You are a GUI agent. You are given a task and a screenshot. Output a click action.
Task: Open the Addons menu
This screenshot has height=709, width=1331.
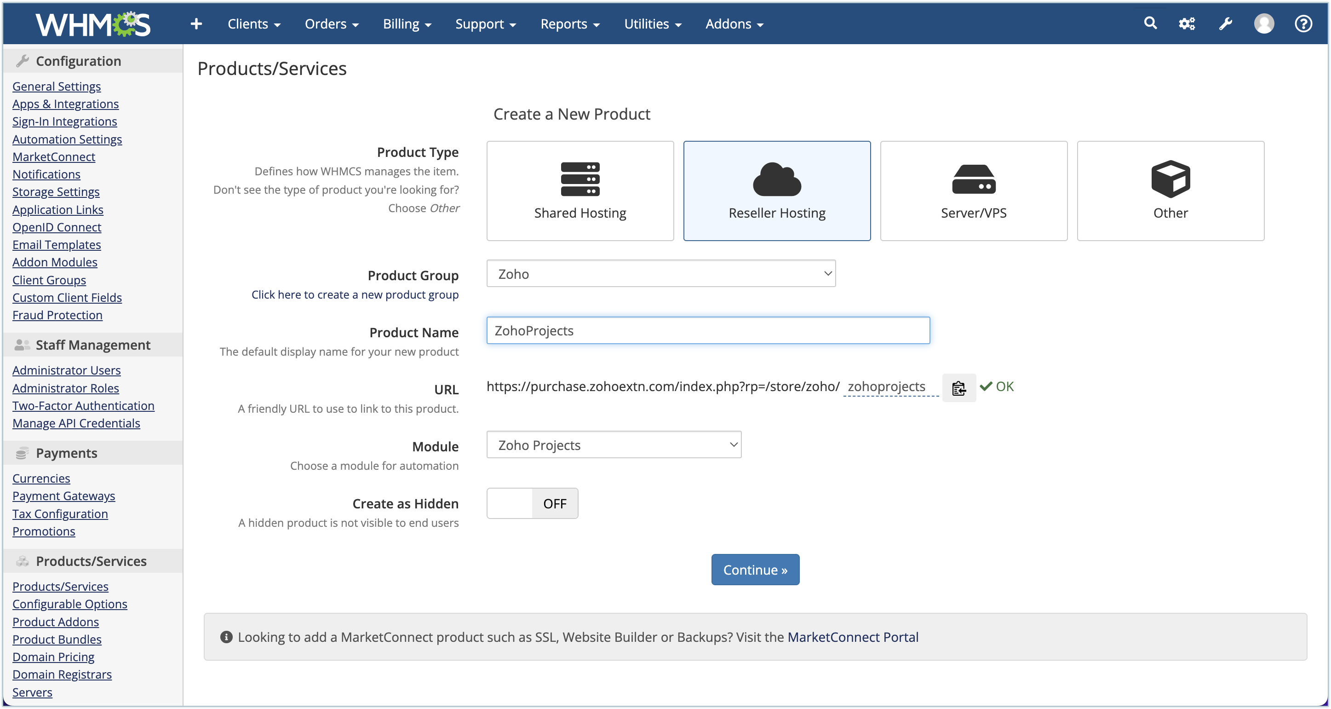pyautogui.click(x=734, y=24)
